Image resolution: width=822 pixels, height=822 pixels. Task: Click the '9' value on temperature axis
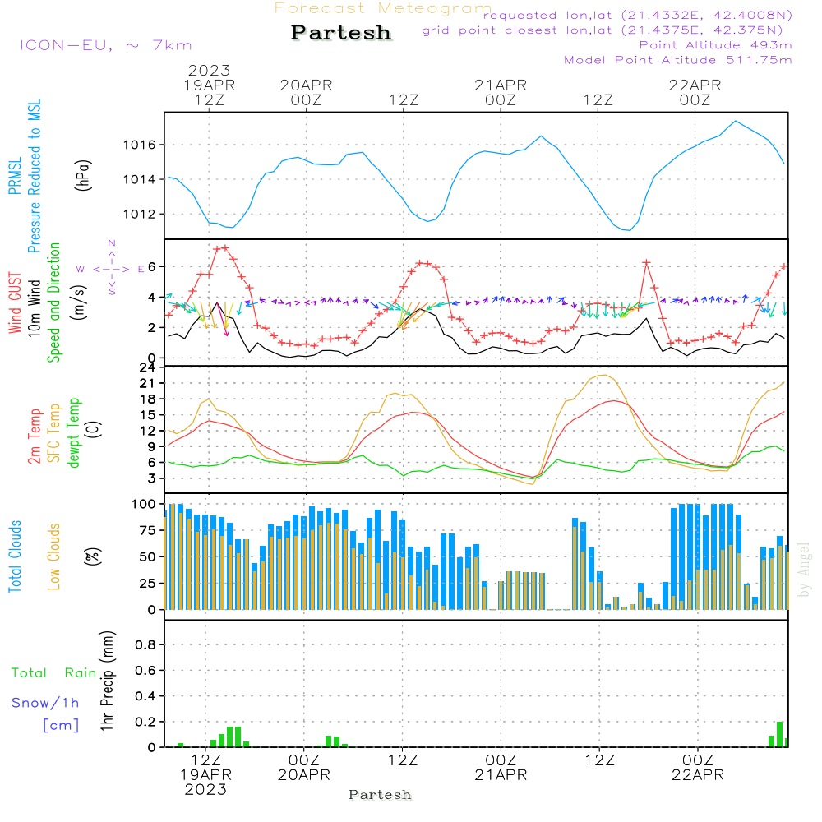point(151,446)
